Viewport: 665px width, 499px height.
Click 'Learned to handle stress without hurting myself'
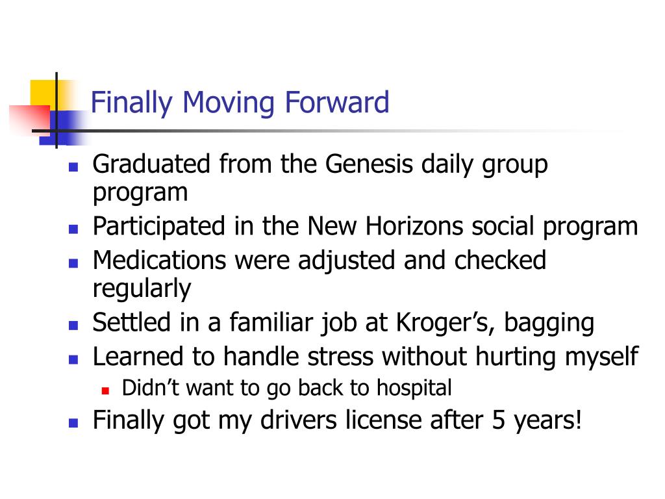point(365,357)
